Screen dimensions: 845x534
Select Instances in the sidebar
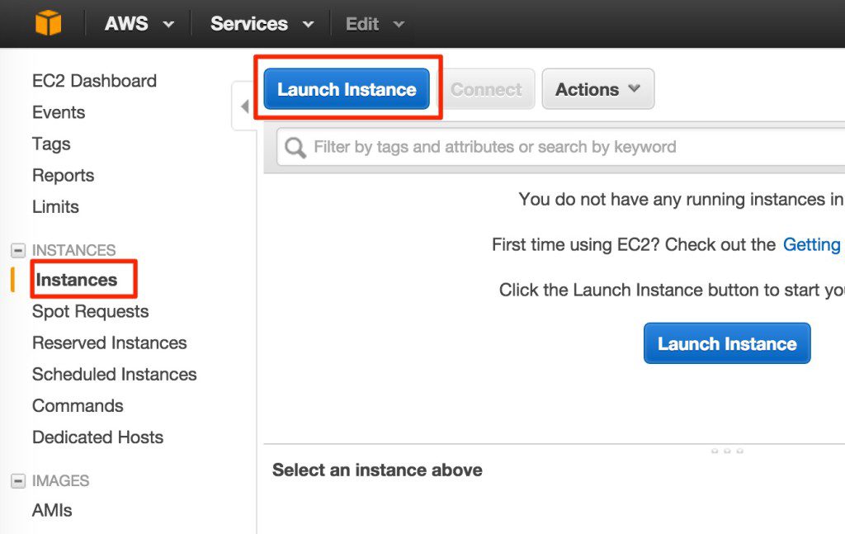81,280
